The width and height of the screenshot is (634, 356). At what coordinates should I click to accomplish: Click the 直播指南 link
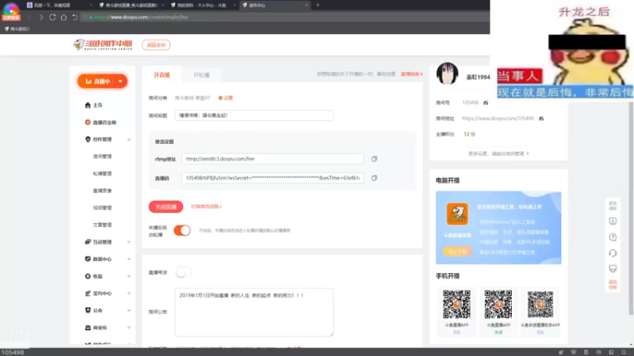click(411, 74)
